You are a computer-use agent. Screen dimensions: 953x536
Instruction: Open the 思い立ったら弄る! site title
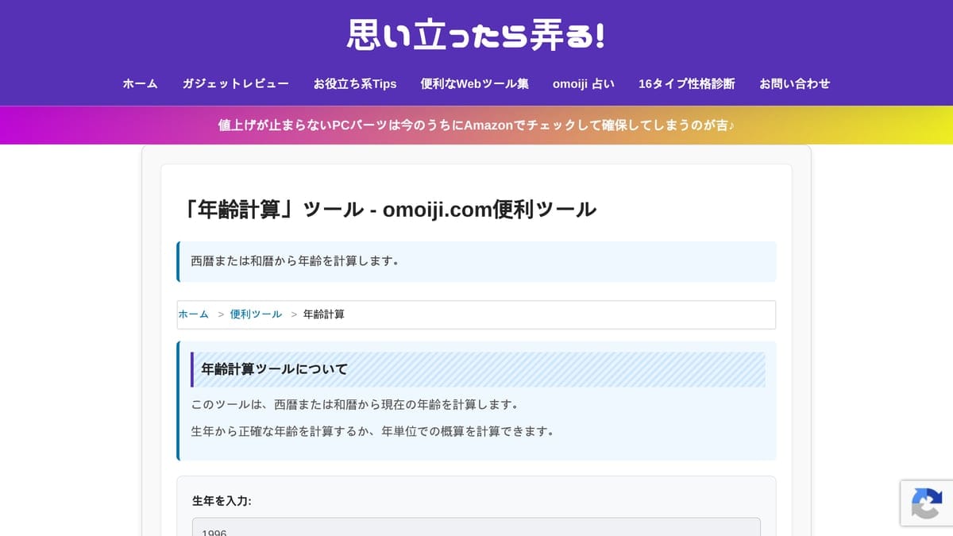[x=476, y=35]
